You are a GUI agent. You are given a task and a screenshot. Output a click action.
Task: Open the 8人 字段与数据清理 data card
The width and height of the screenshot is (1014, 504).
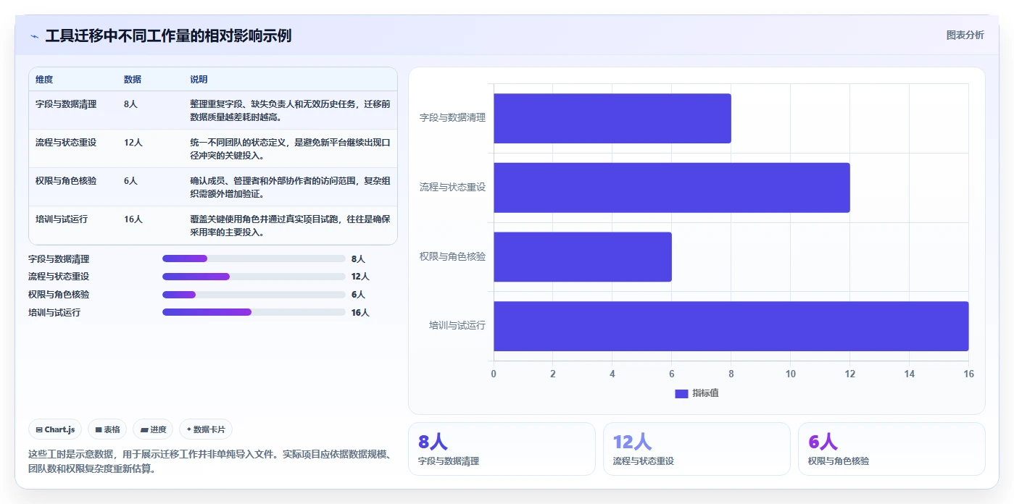[x=502, y=449]
